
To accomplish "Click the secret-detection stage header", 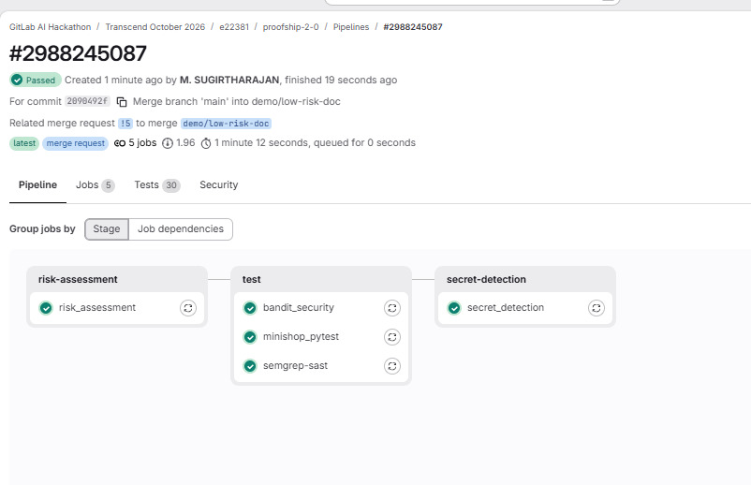I will click(x=487, y=280).
